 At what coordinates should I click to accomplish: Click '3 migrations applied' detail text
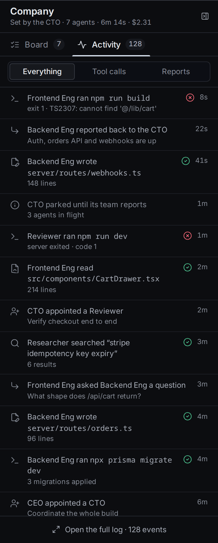click(x=62, y=482)
